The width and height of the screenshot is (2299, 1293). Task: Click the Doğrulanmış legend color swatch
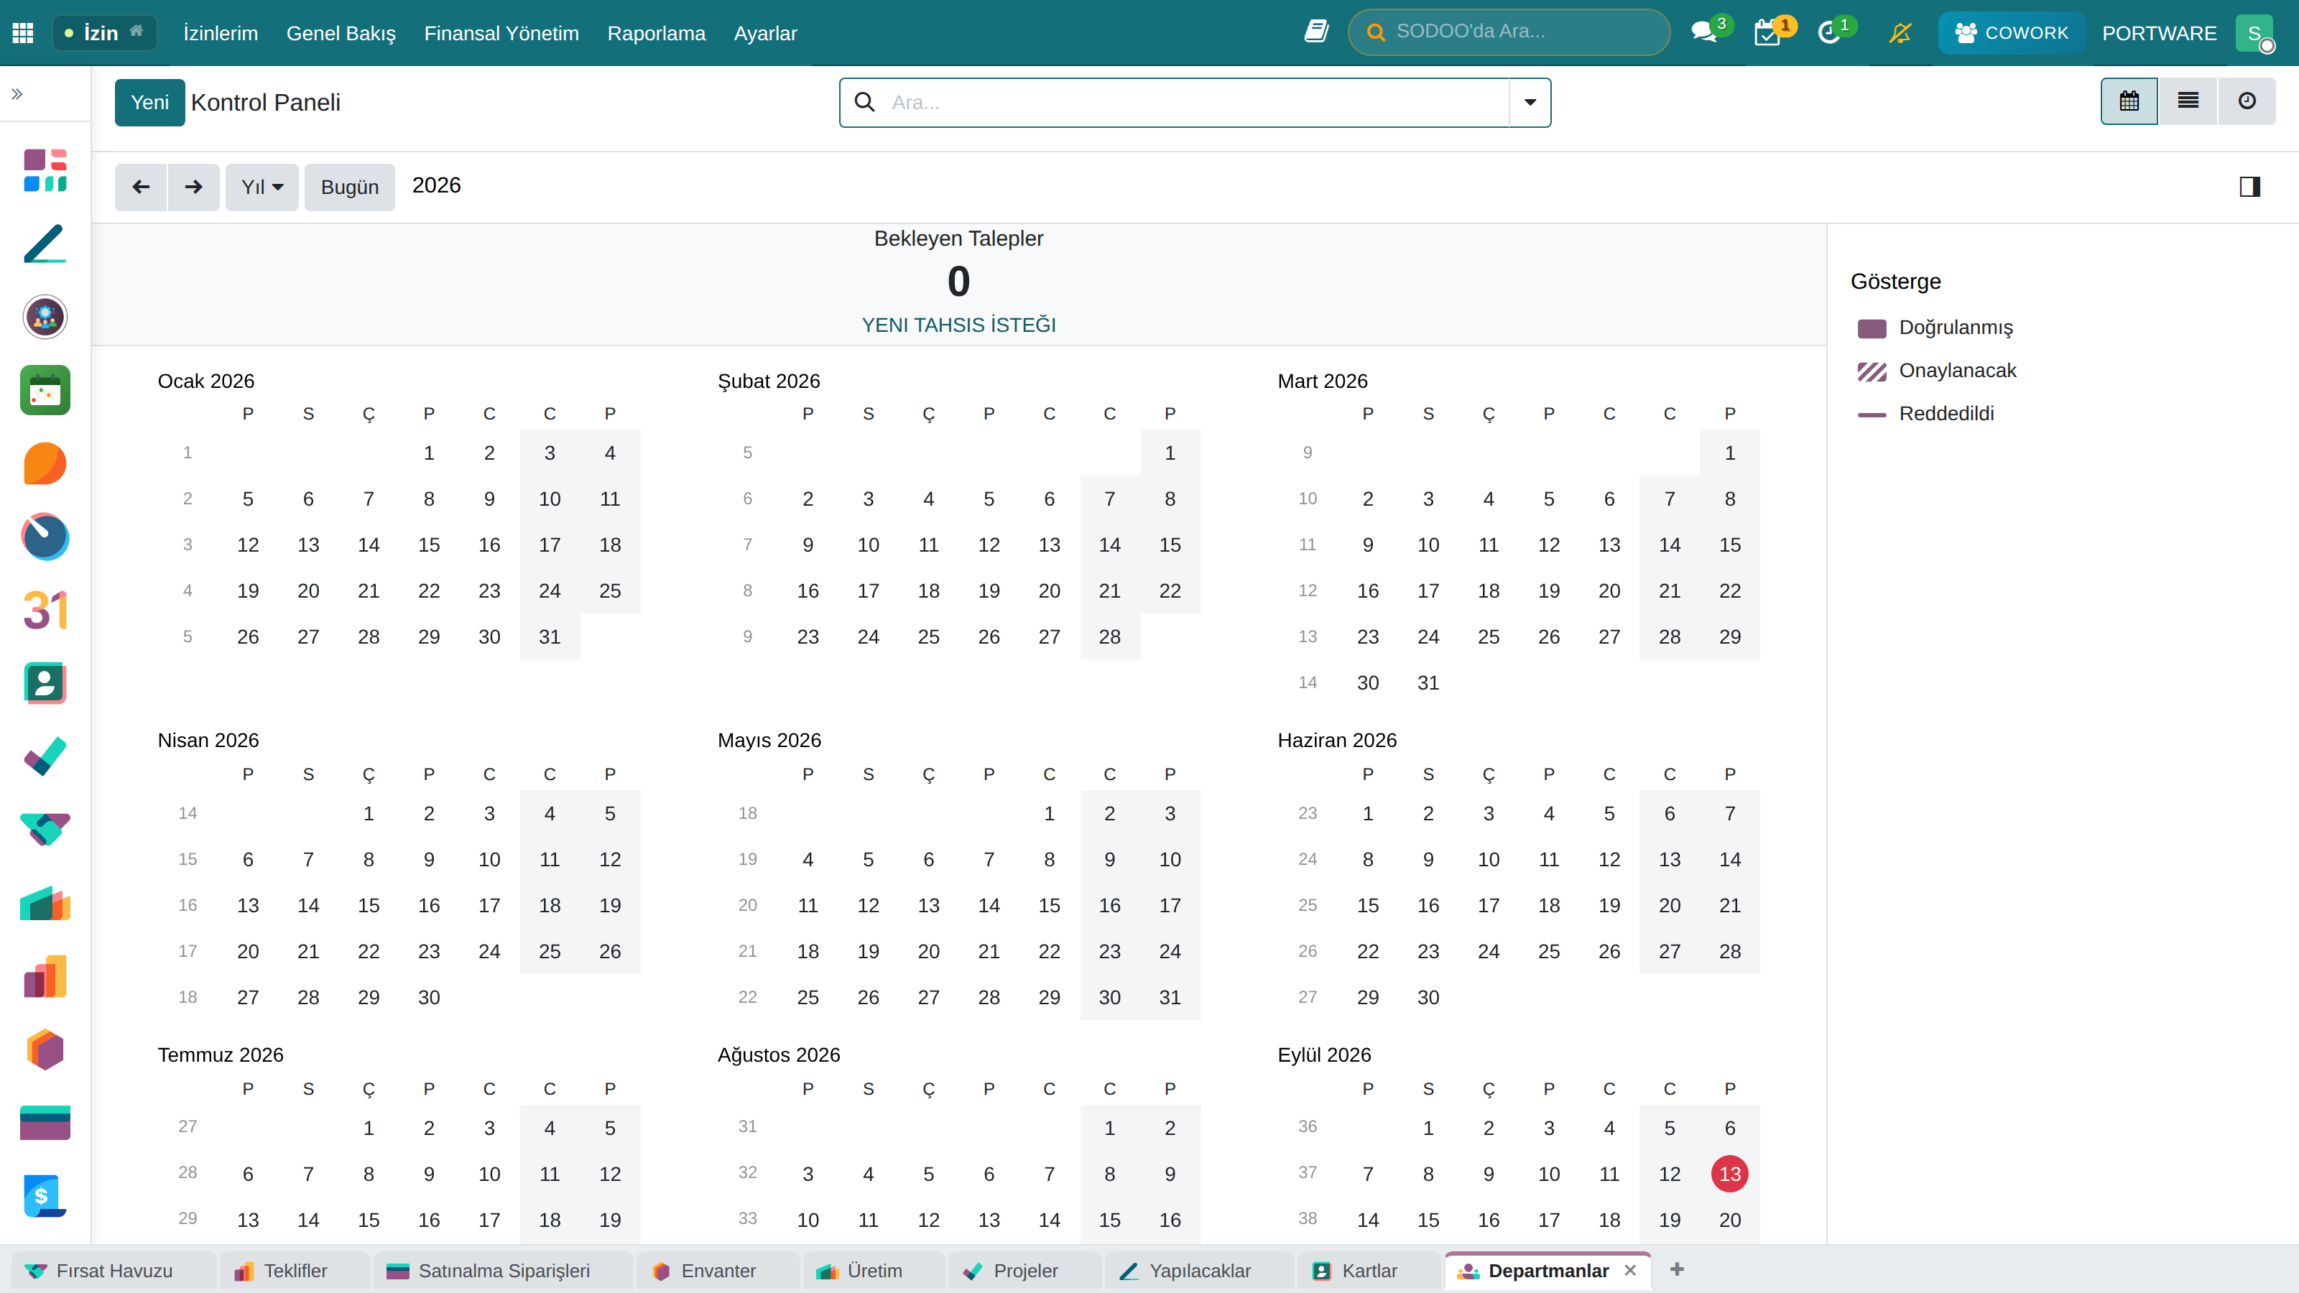tap(1872, 328)
